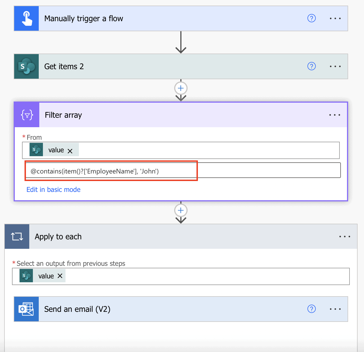Open help for Manually trigger a flow
The height and width of the screenshot is (352, 364).
(x=311, y=18)
